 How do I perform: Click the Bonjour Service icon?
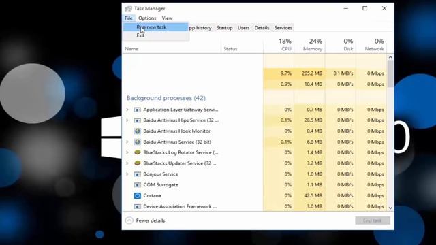pos(138,174)
